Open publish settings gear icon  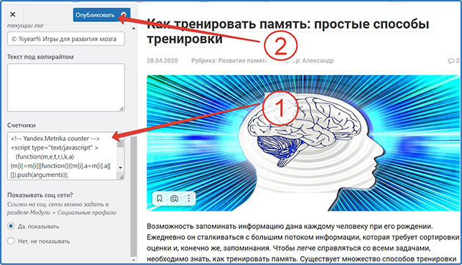point(124,15)
